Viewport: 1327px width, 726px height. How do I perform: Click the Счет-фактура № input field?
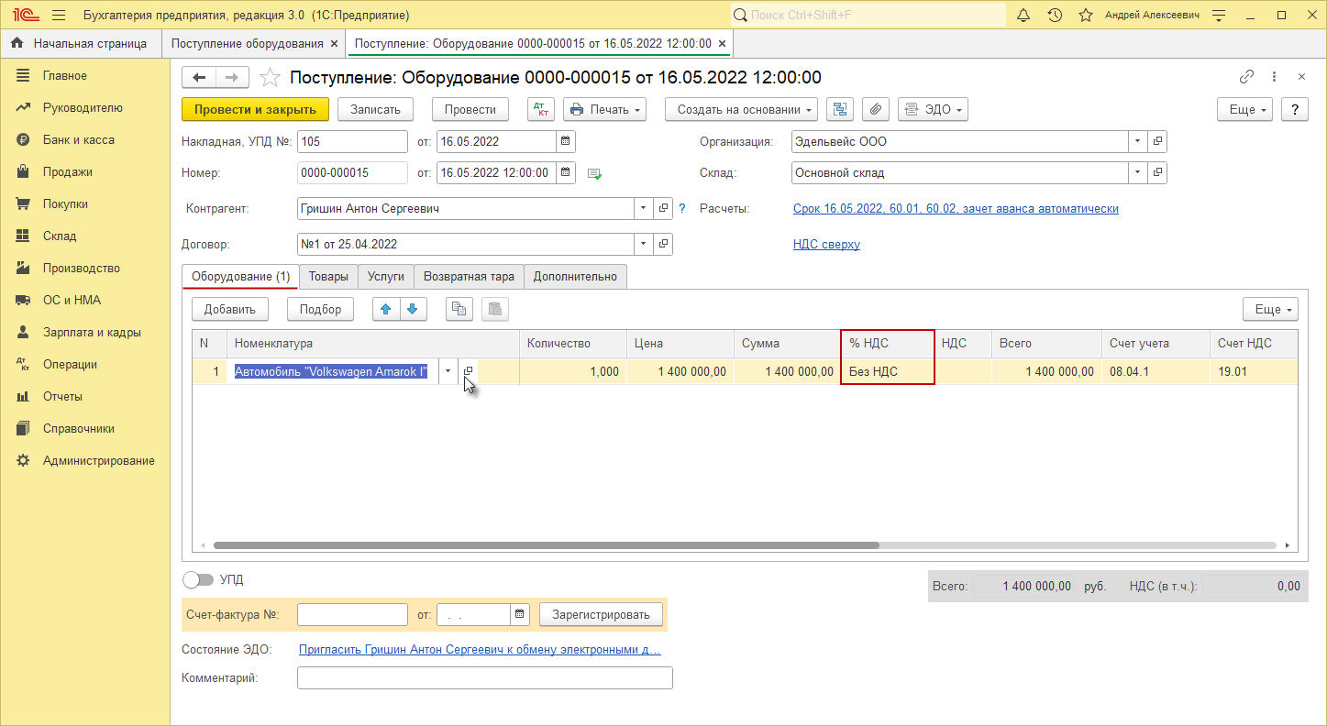click(x=352, y=614)
